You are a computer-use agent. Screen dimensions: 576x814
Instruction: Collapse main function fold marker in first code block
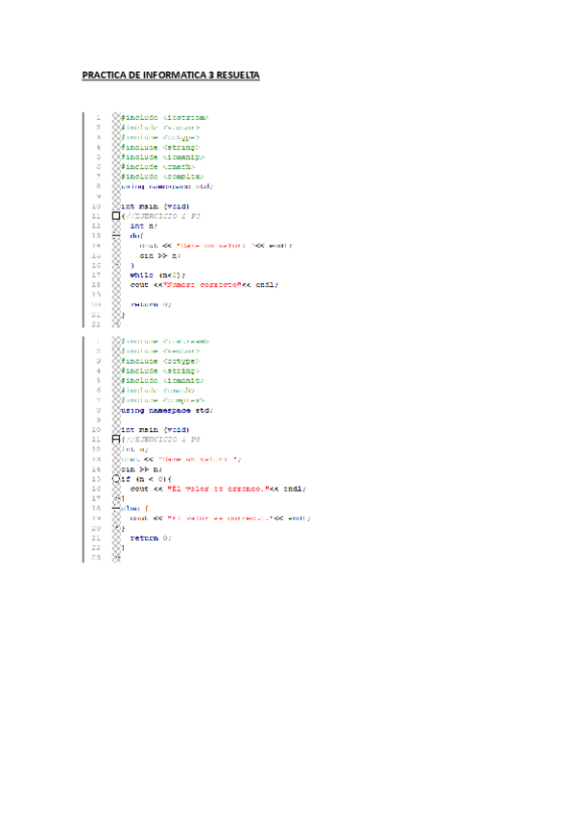coord(116,216)
